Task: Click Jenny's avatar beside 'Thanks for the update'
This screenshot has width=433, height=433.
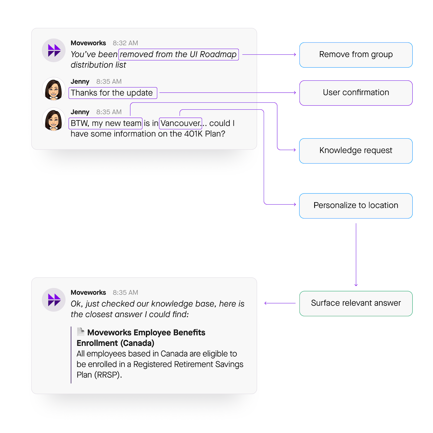Action: (54, 89)
